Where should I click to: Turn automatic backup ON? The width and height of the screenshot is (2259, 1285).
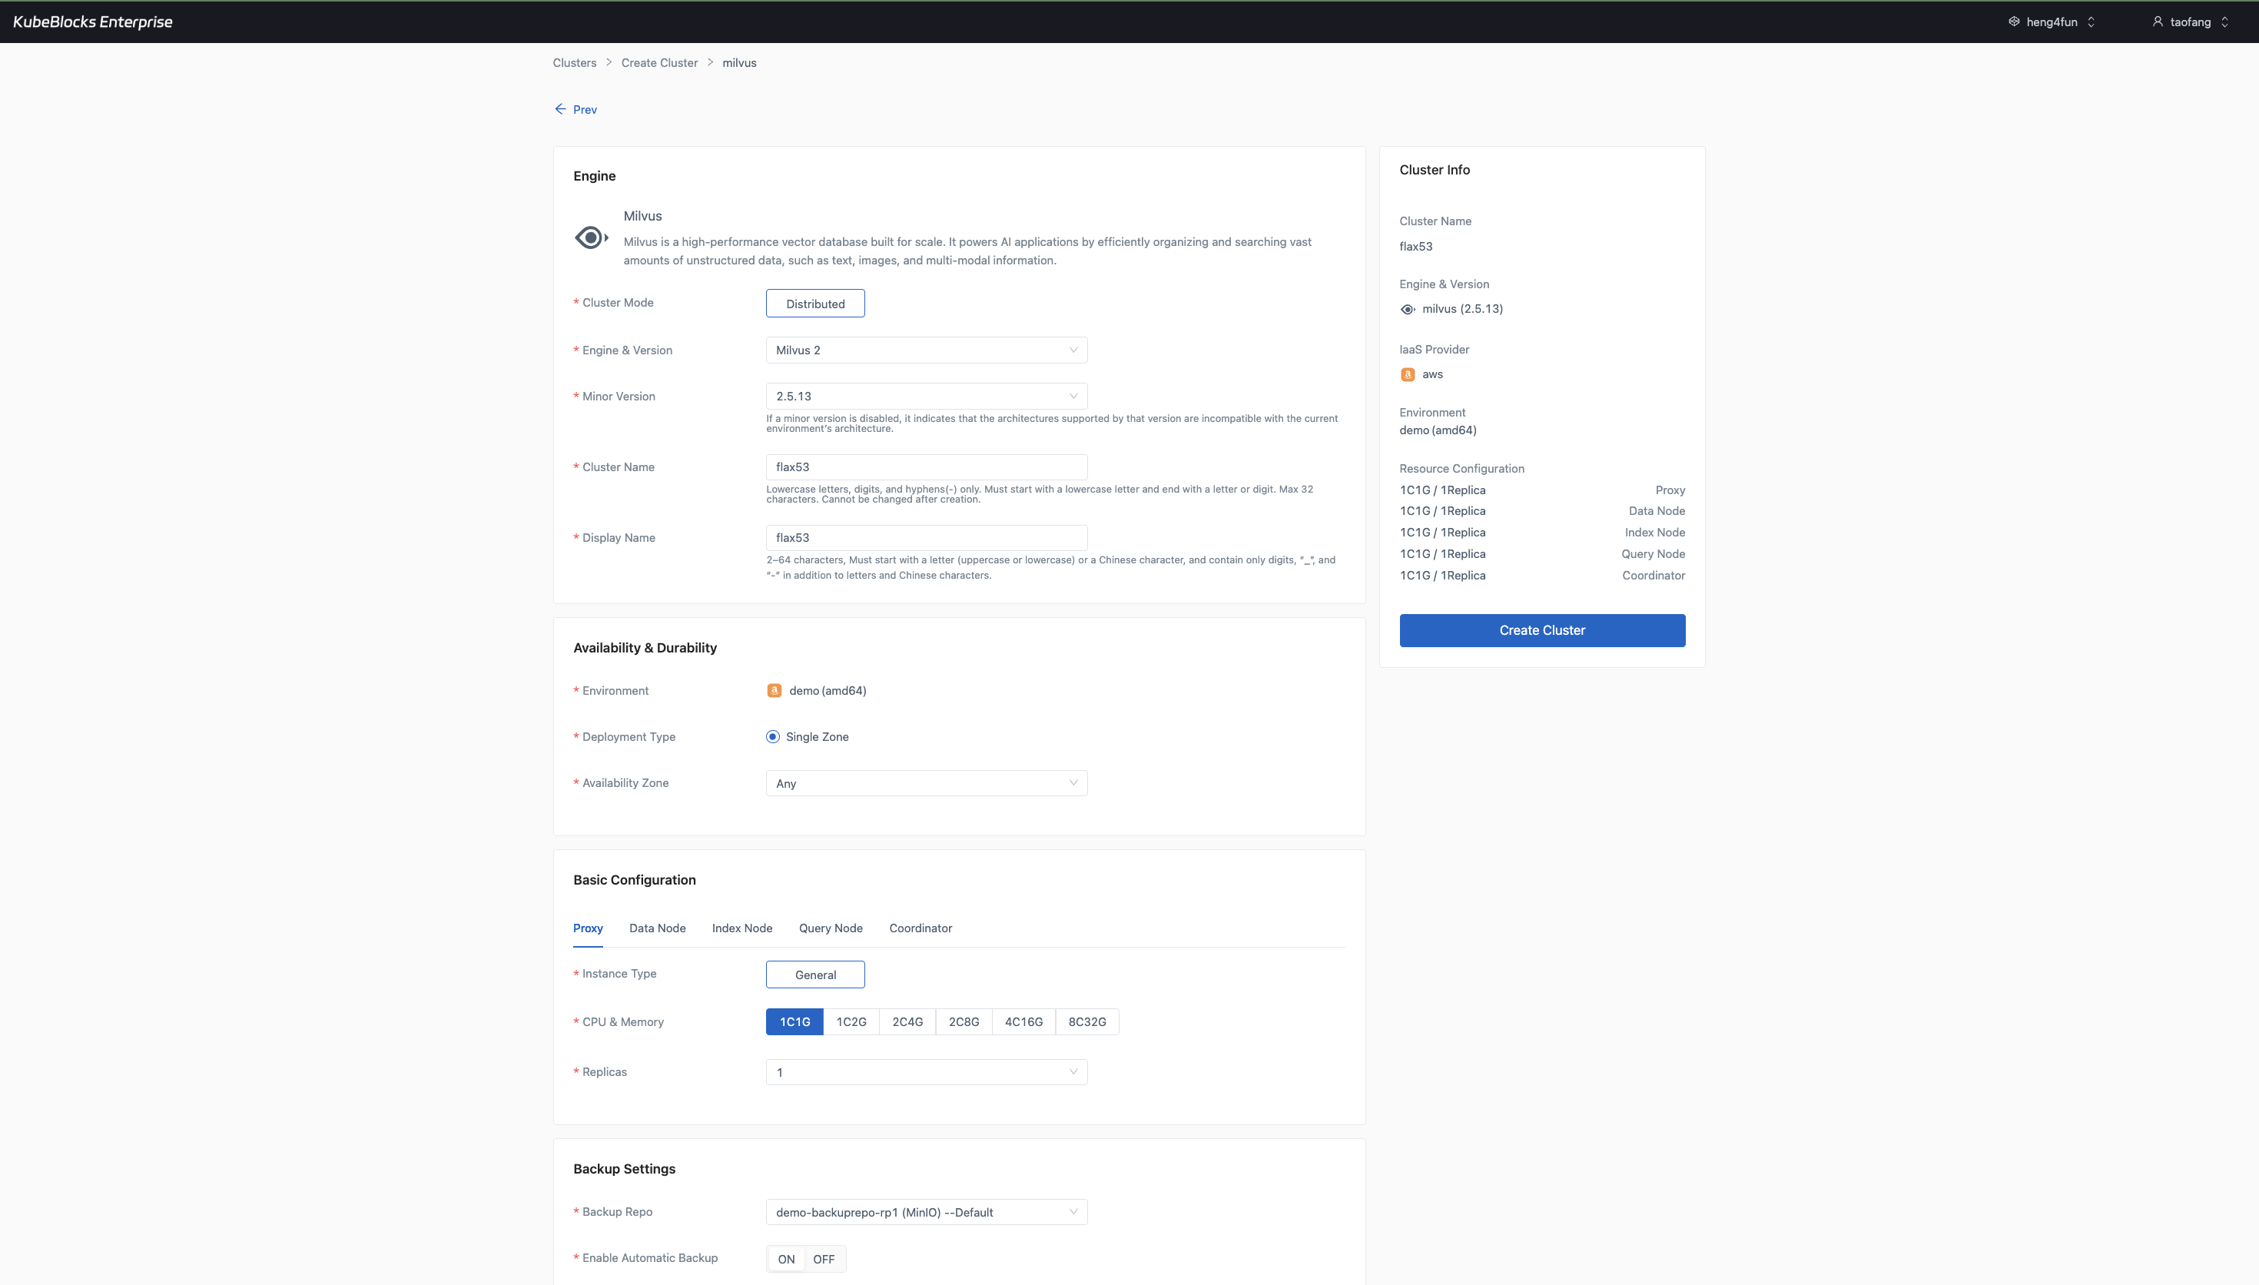pos(786,1260)
